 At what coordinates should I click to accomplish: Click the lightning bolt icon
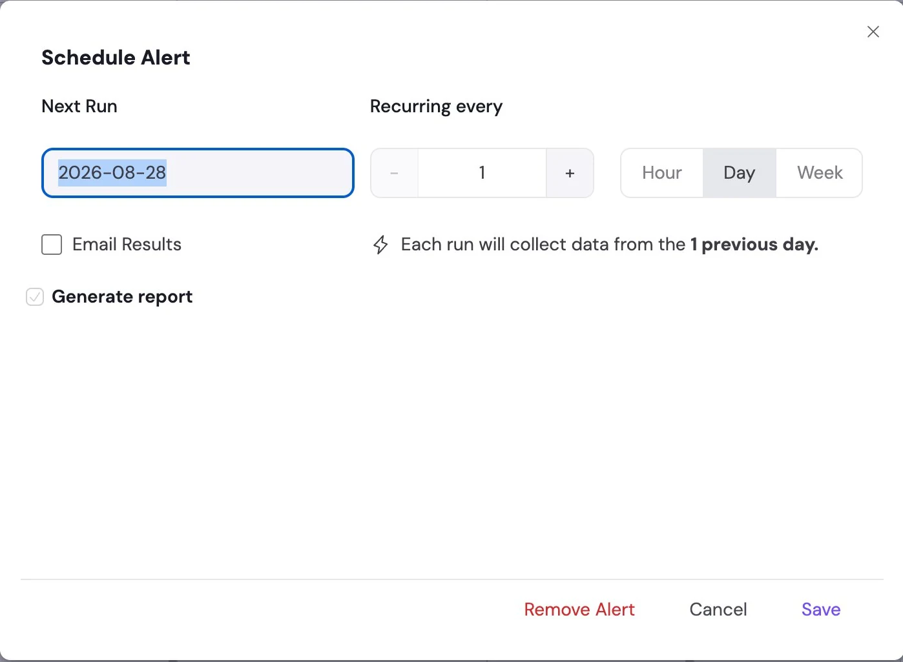[x=380, y=245]
